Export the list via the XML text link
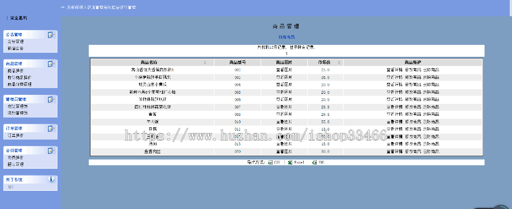Viewport: 512px width, 209px height. [321, 162]
